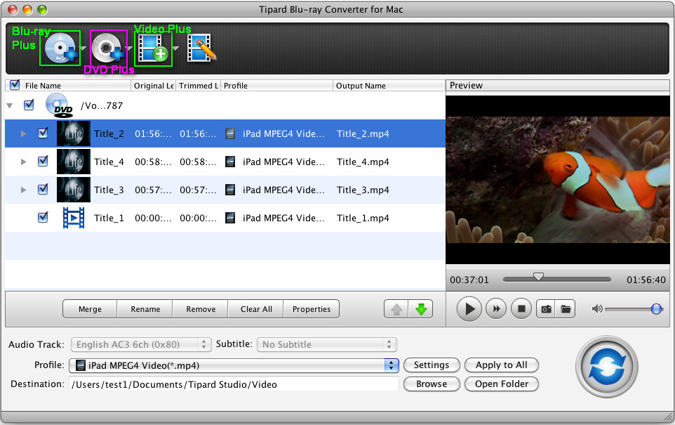Uncheck the Title_2 checkbox

[43, 133]
